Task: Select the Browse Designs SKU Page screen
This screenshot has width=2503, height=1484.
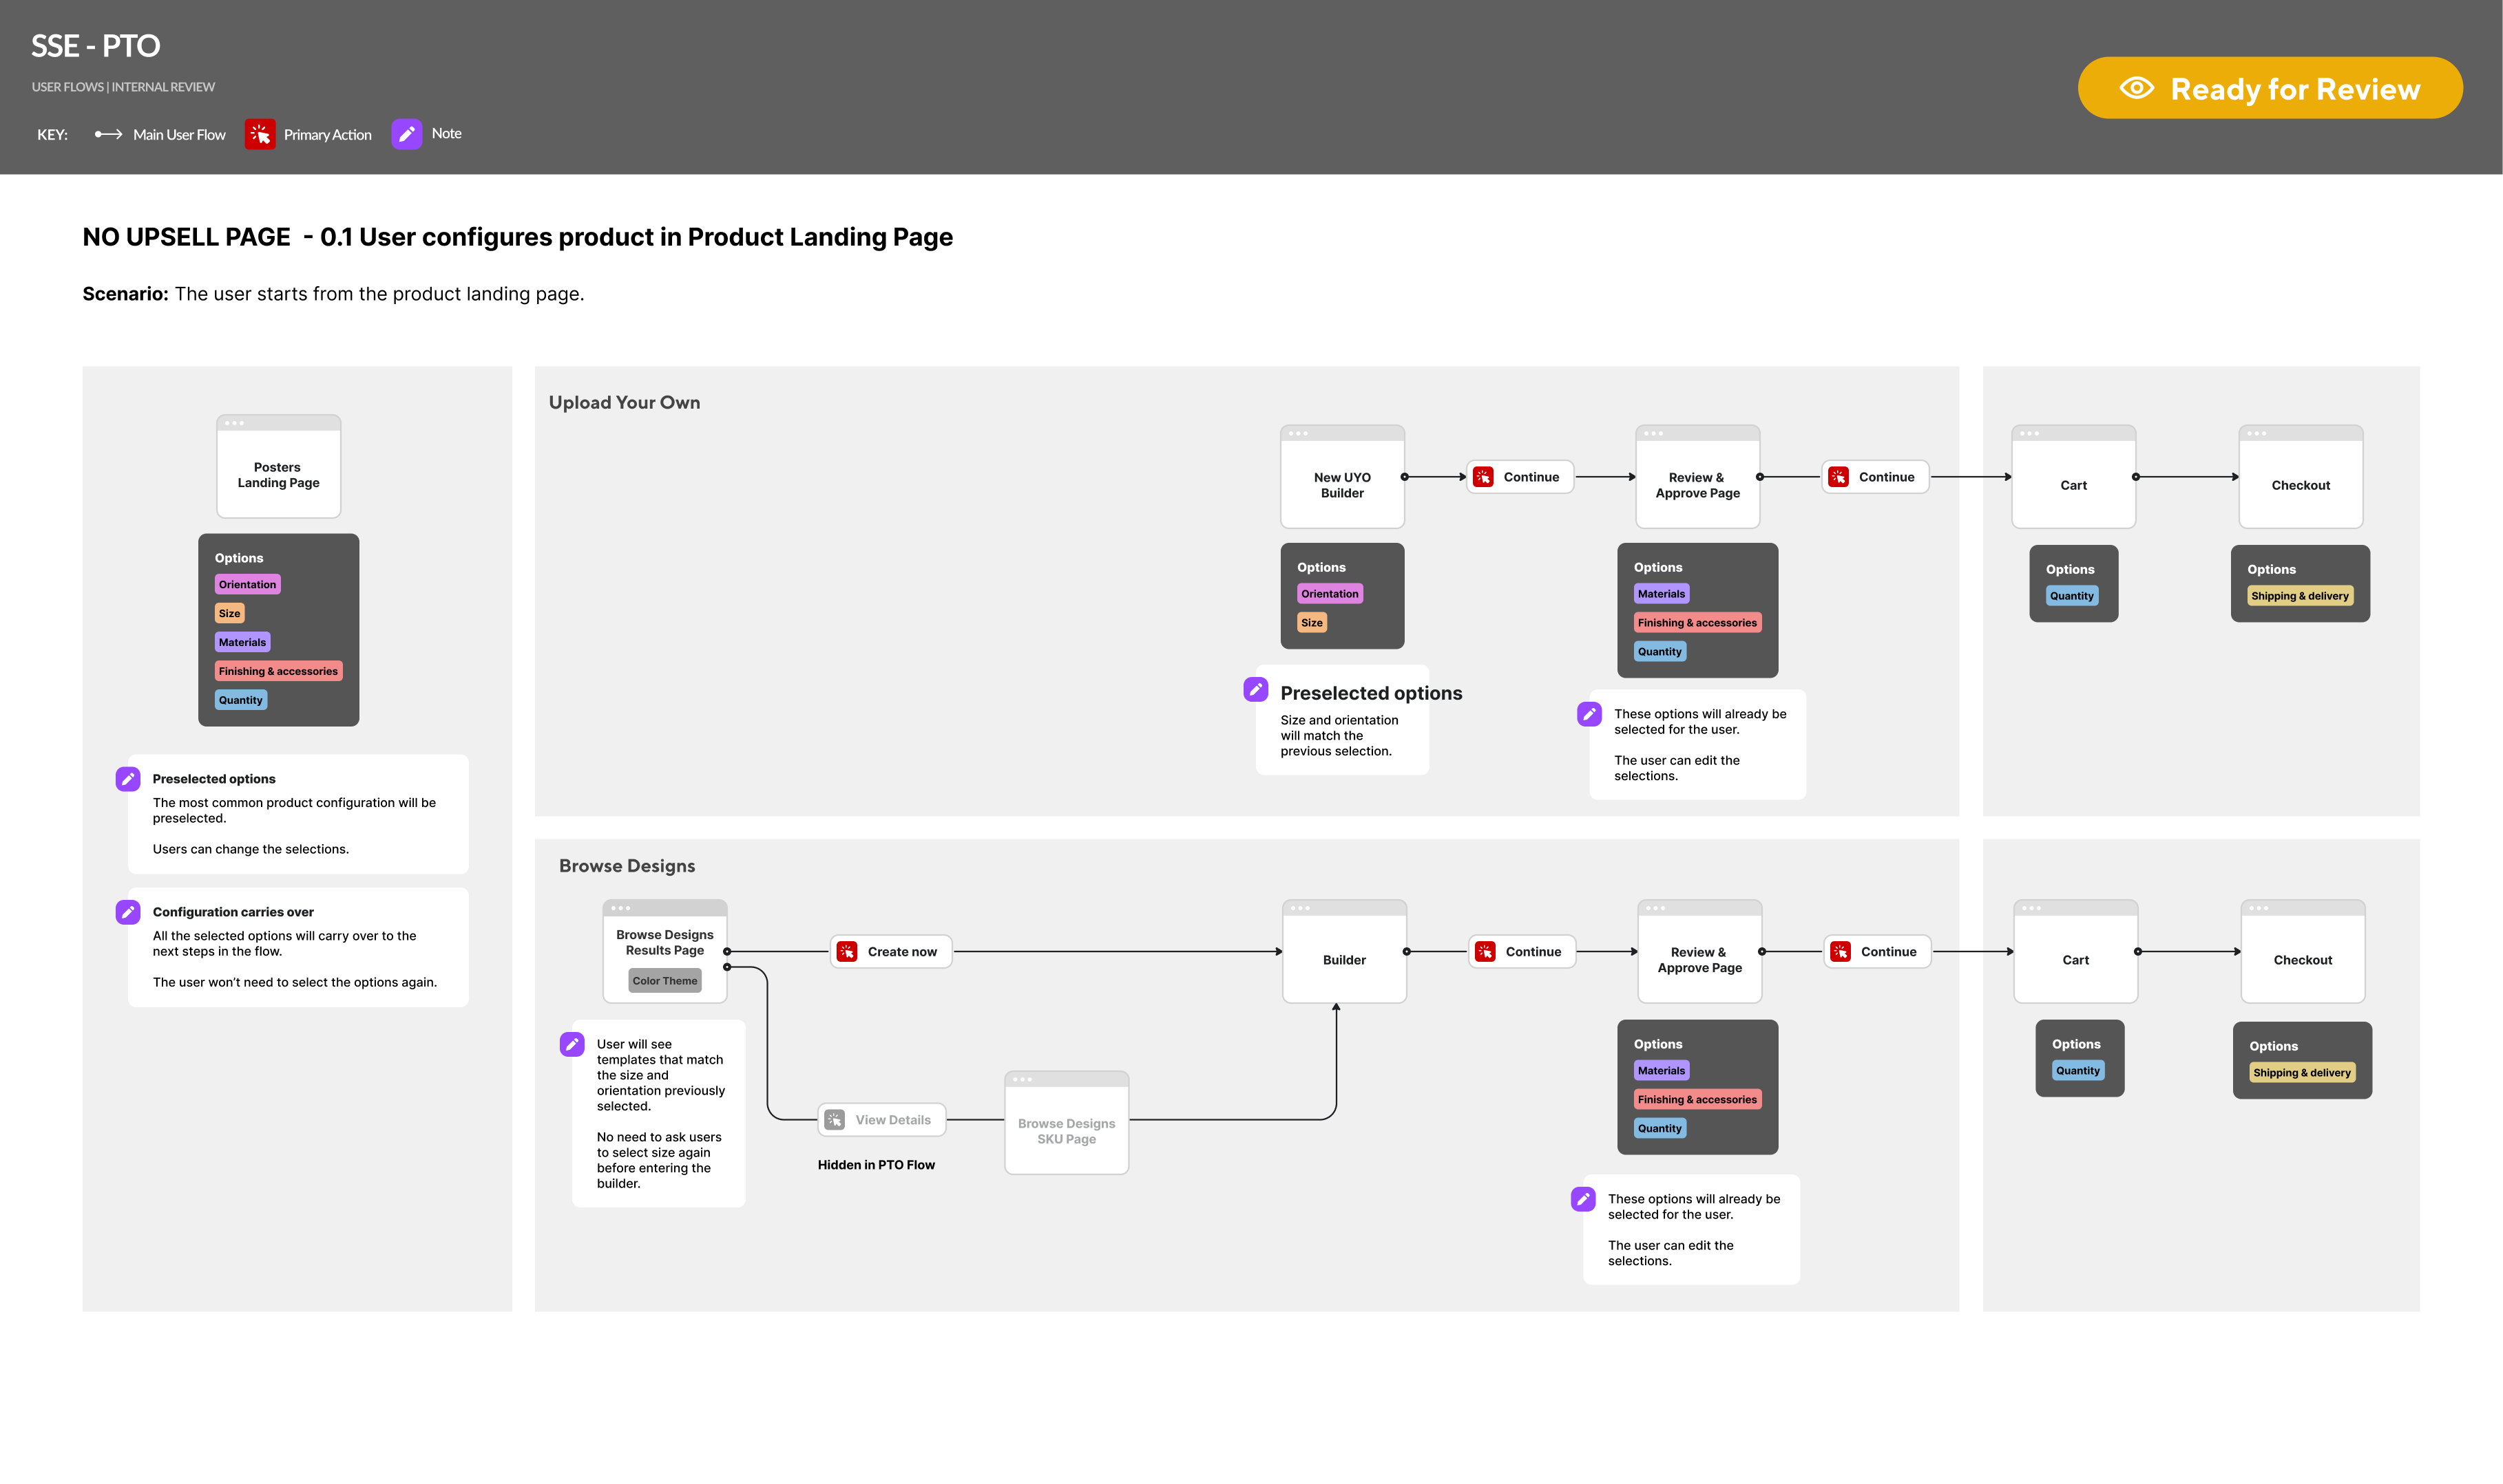Action: [1066, 1130]
